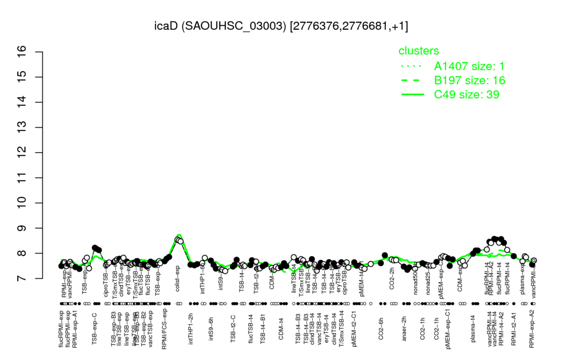Screen dimensions: 567x354
Task: Click y-axis tick label 8
Action: tap(22, 253)
